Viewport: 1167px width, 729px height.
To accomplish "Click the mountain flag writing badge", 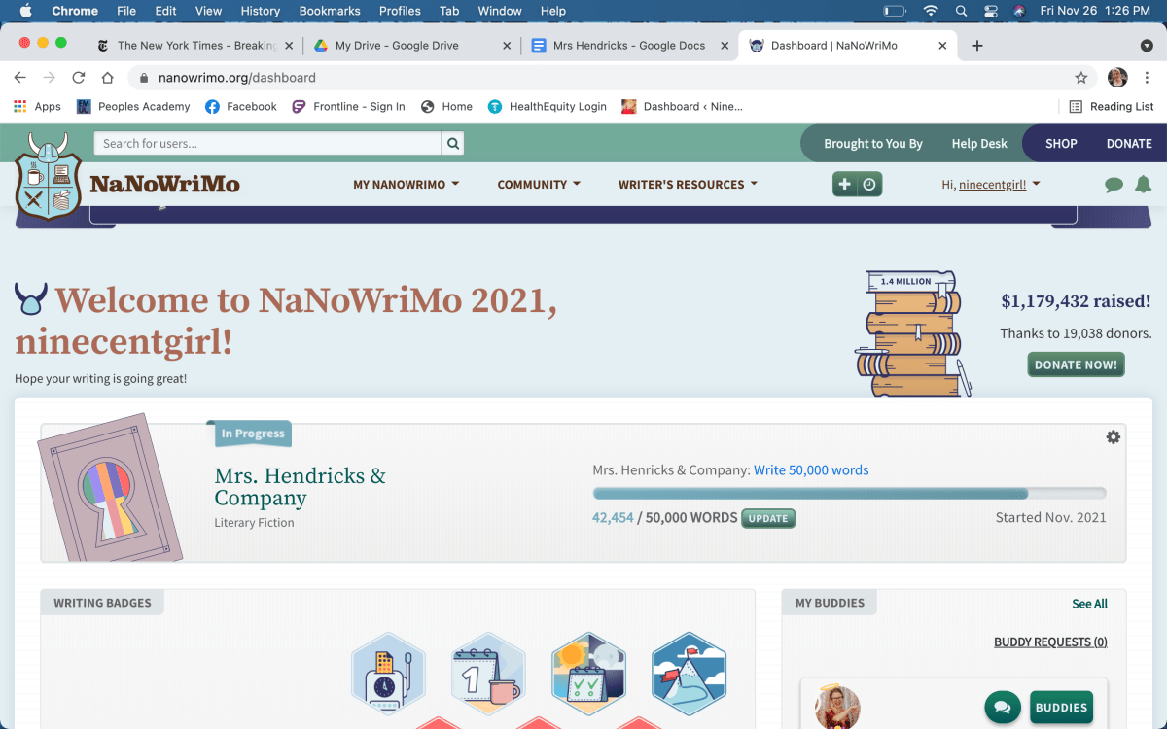I will pyautogui.click(x=689, y=673).
